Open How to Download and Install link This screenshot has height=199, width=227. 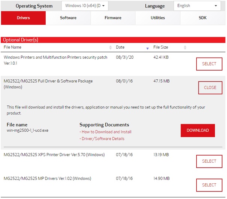point(106,132)
